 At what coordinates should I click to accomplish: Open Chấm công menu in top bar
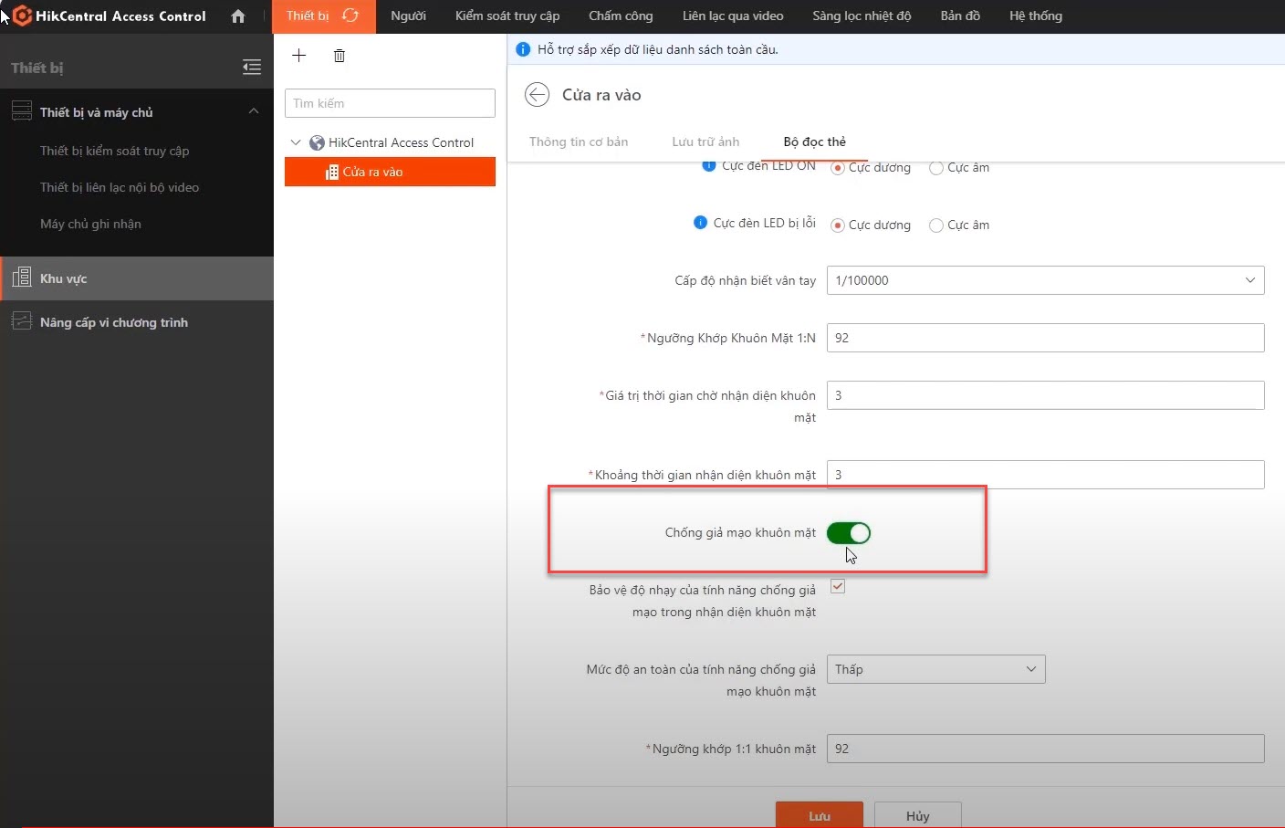click(x=621, y=16)
